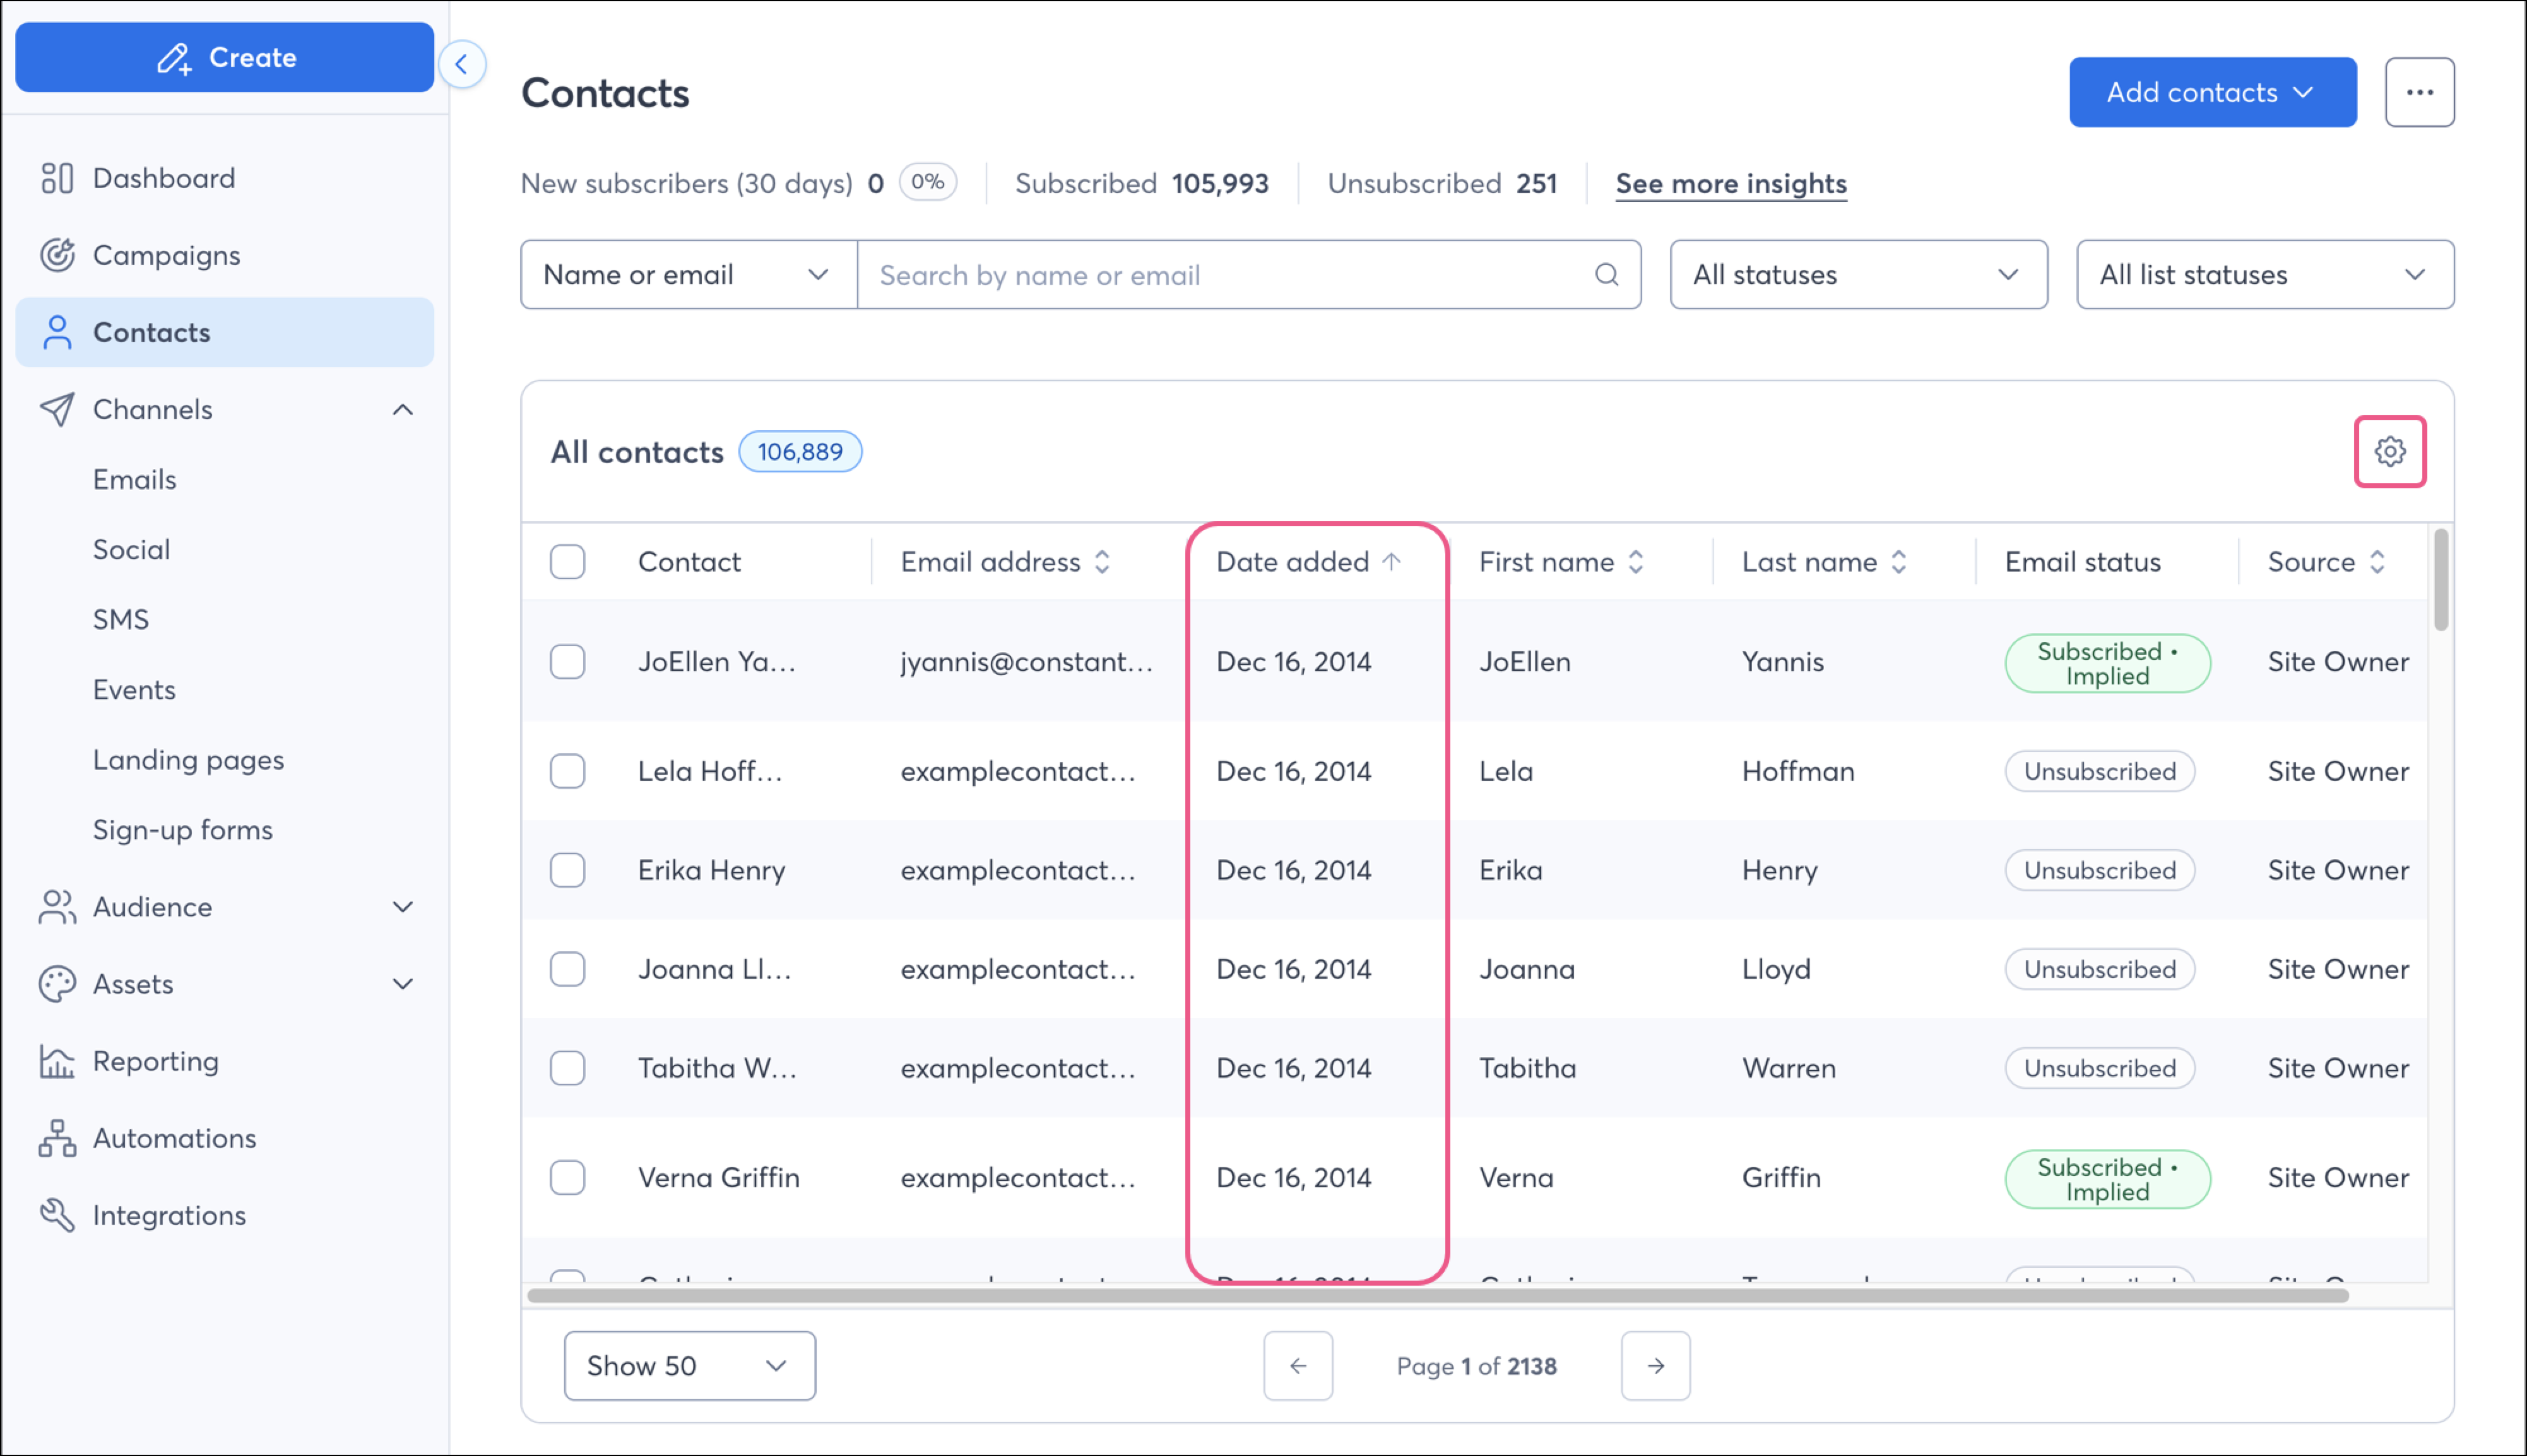
Task: Open the SMS channel page
Action: pos(121,619)
